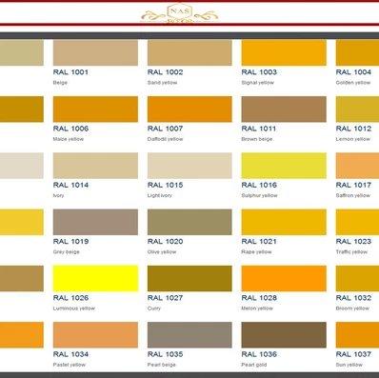The image size is (379, 378).
Task: Select the RAL 1006 Maize yellow swatch
Action: tap(95, 109)
